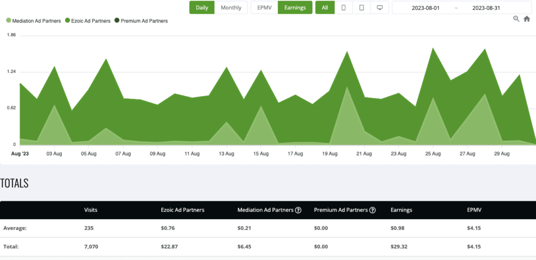The height and width of the screenshot is (260, 536).
Task: Reset chart with home icon
Action: (x=527, y=19)
